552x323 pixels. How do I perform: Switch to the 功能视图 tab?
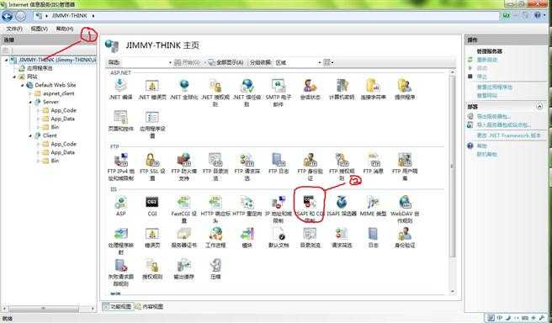[117, 306]
